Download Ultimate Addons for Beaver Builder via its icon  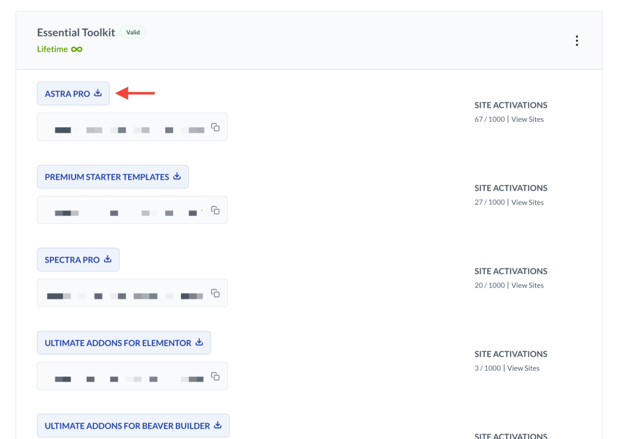point(218,425)
